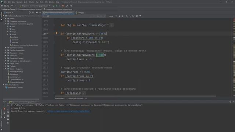Open the View menu

[14, 2]
